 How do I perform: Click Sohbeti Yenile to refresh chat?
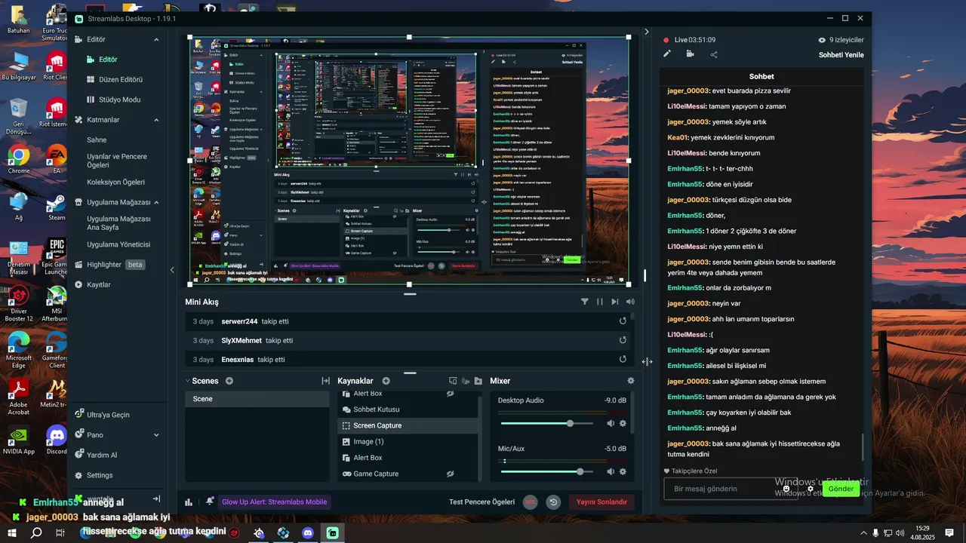pos(841,55)
